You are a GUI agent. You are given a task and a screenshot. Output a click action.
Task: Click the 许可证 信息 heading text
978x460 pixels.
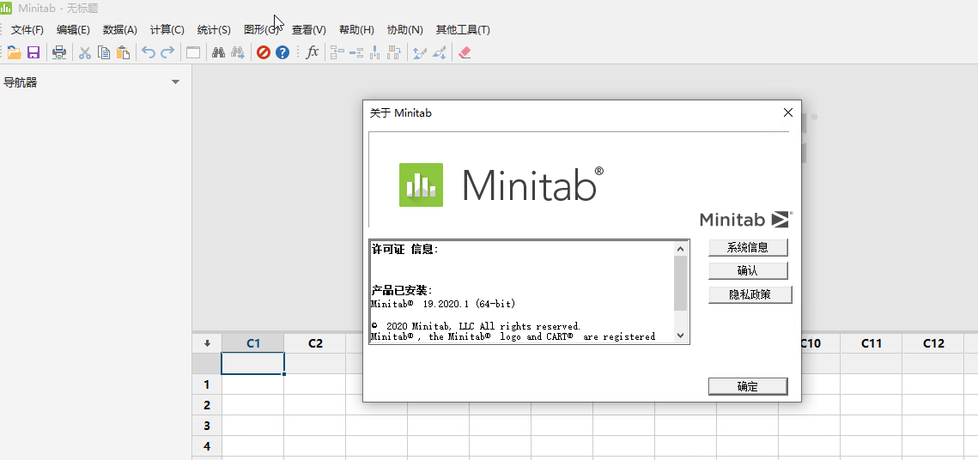pos(404,249)
